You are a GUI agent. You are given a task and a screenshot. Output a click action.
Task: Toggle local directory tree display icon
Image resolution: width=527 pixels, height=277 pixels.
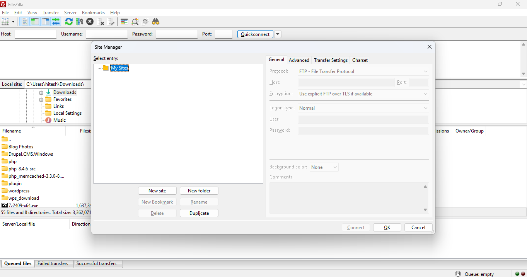pyautogui.click(x=35, y=22)
